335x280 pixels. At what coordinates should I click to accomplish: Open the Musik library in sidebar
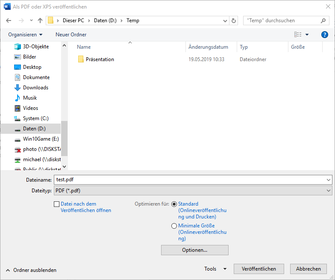point(30,98)
